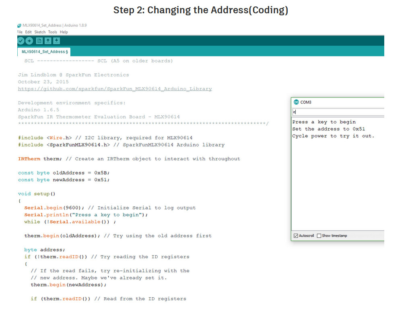Open the Tools menu
This screenshot has height=309, width=408.
click(53, 32)
